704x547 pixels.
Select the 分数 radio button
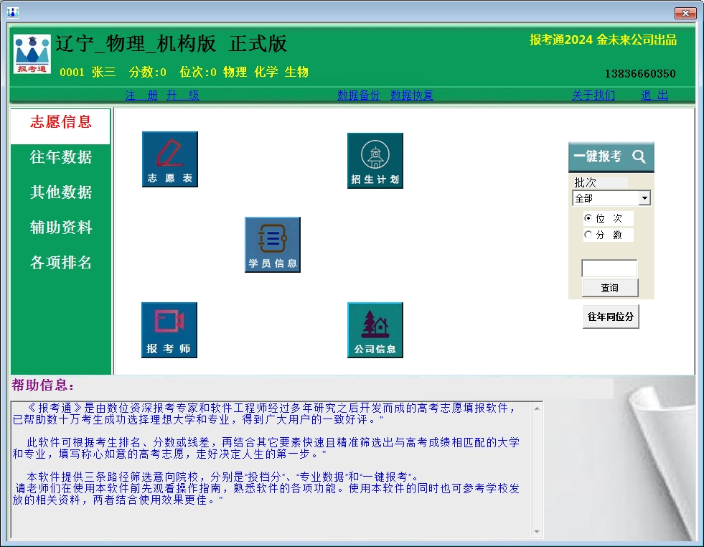[589, 235]
